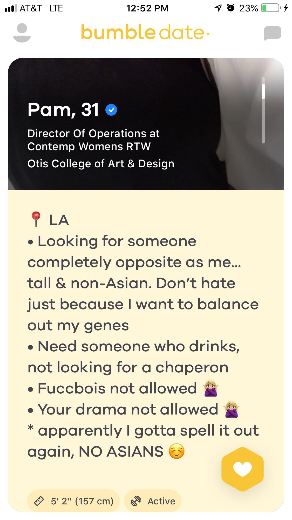Select the Active exercise badge
The width and height of the screenshot is (292, 520).
[153, 501]
